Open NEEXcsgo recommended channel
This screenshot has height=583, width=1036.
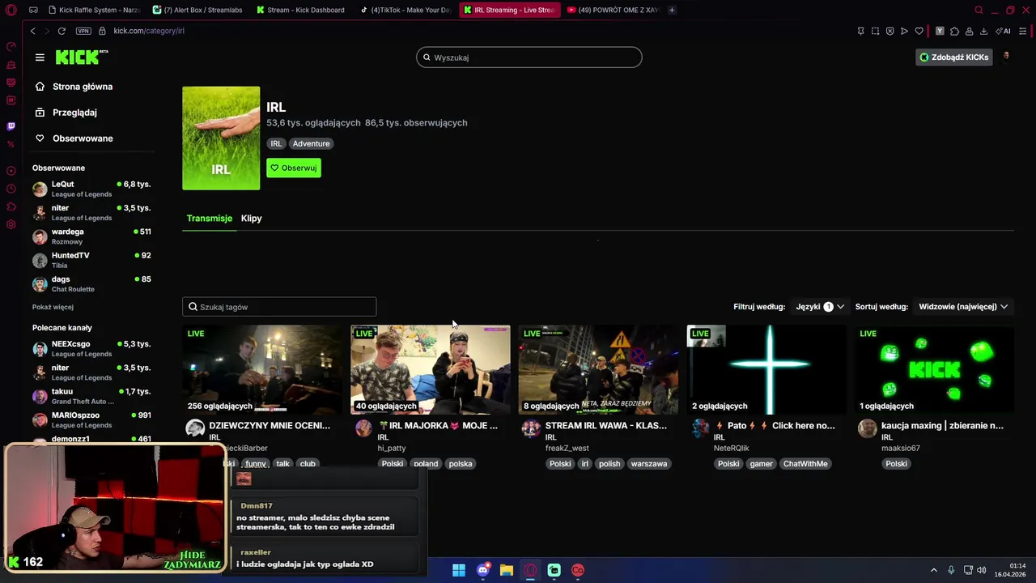pos(91,348)
